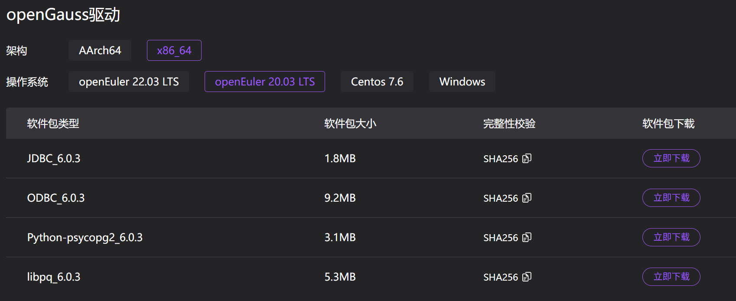The image size is (736, 301).
Task: Select AArch64 architecture
Action: coord(100,50)
